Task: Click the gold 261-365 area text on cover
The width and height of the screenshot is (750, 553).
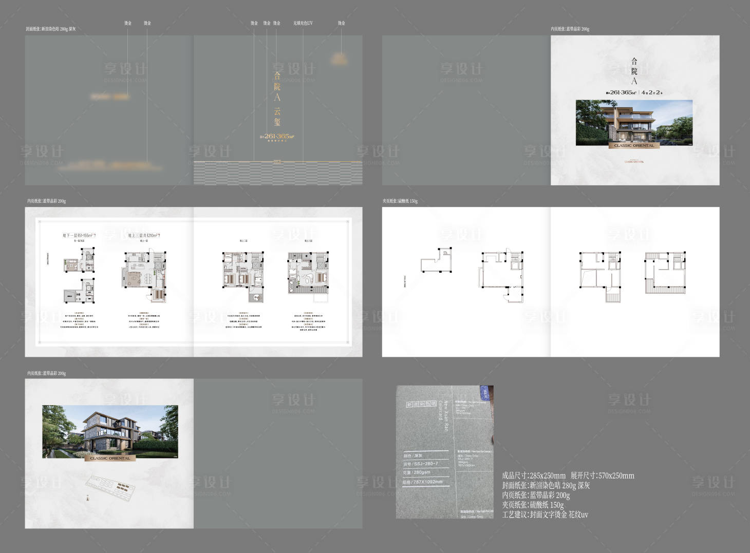Action: (277, 137)
